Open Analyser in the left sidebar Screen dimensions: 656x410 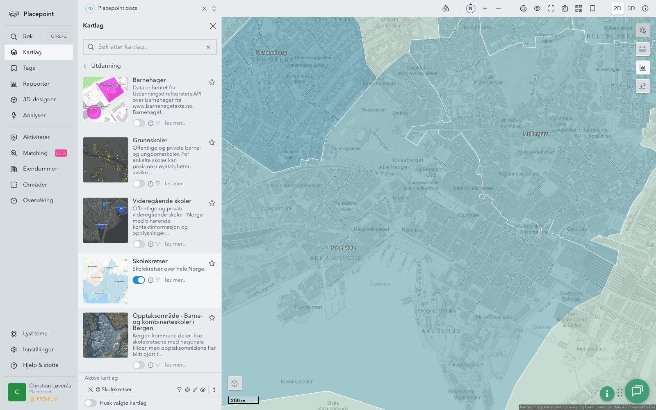tap(34, 116)
